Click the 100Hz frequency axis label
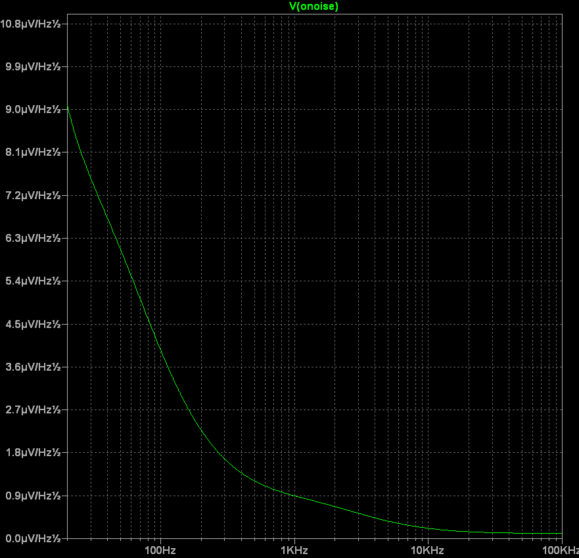The width and height of the screenshot is (579, 558). [160, 550]
